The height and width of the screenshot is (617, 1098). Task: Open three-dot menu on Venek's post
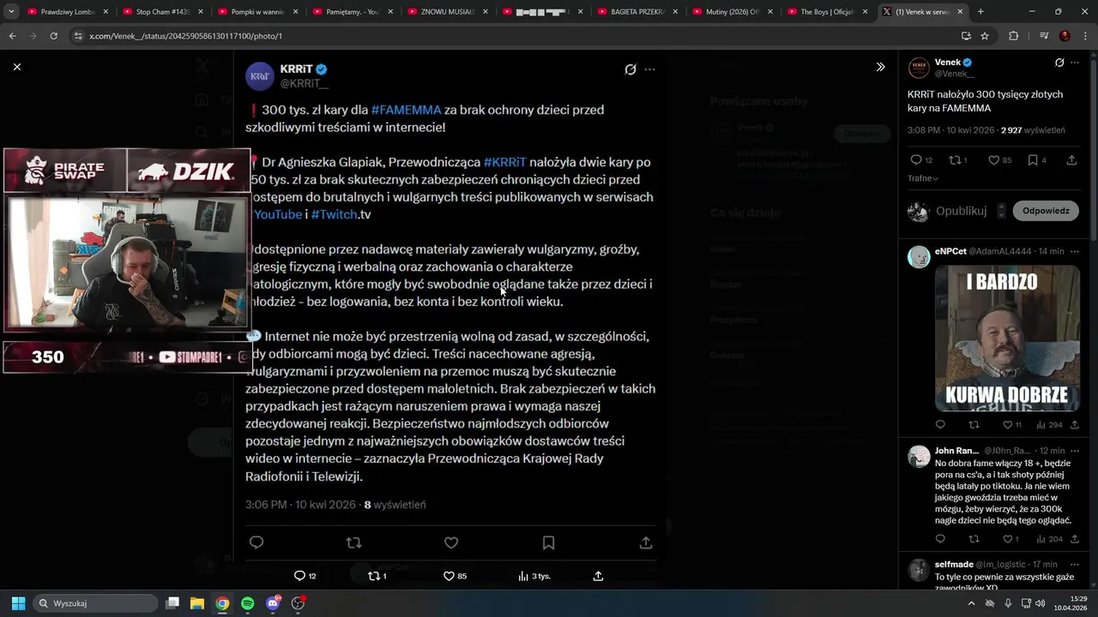click(x=1075, y=63)
